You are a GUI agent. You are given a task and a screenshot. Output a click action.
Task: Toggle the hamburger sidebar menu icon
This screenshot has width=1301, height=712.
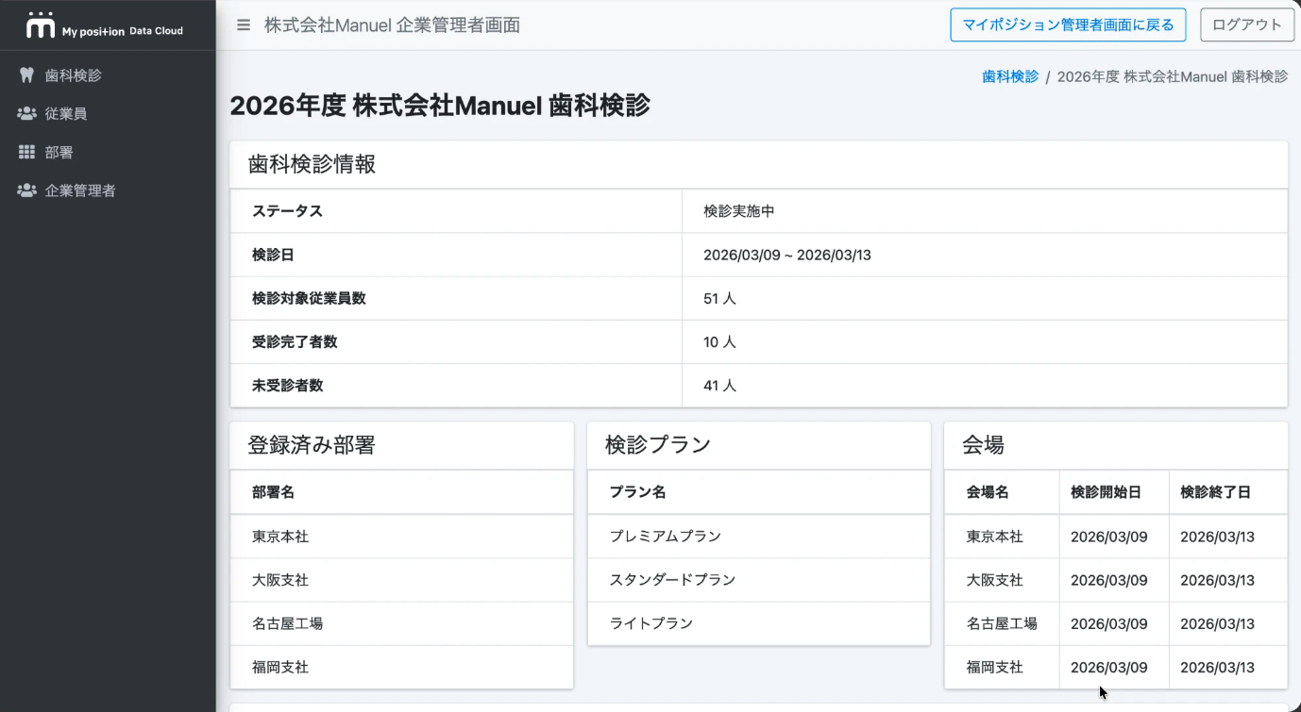point(244,25)
